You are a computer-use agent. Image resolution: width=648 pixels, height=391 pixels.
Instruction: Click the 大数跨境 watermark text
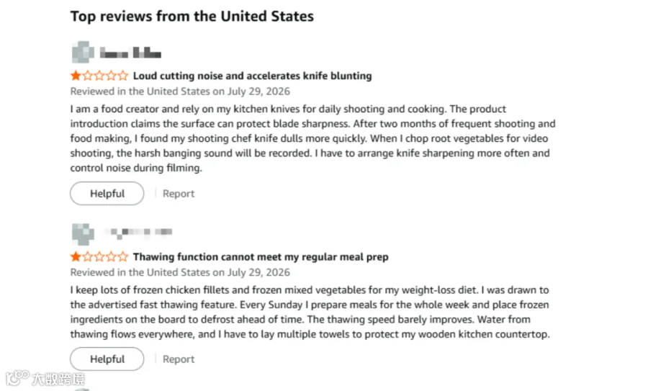pyautogui.click(x=58, y=379)
